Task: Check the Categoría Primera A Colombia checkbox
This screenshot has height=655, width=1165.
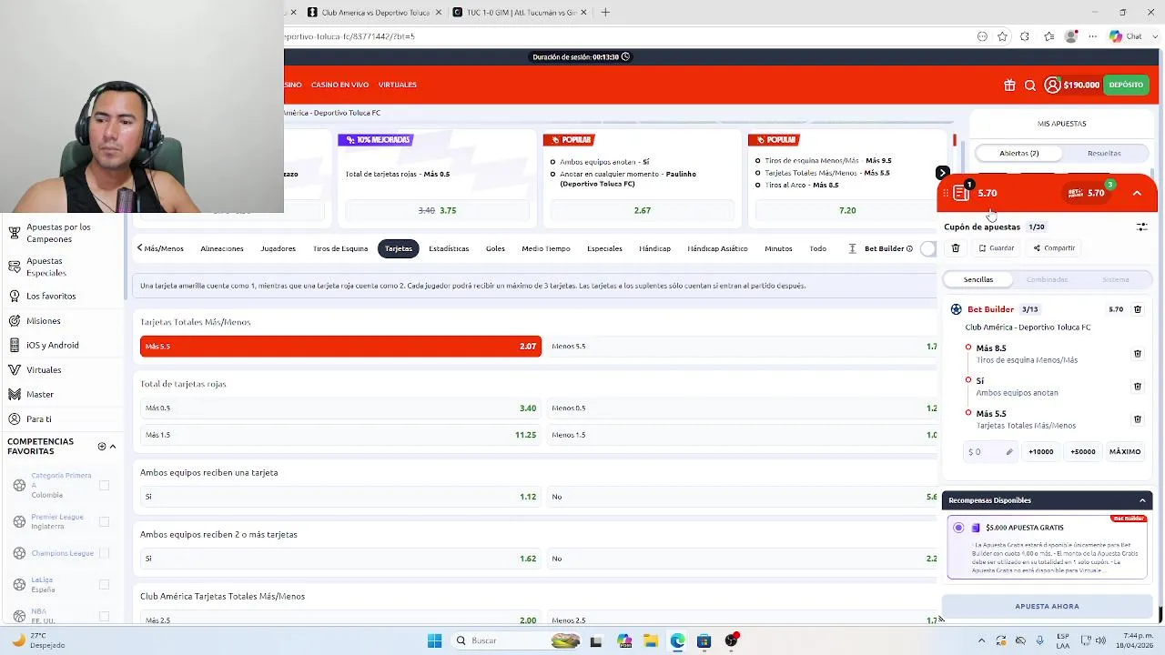Action: (x=104, y=486)
